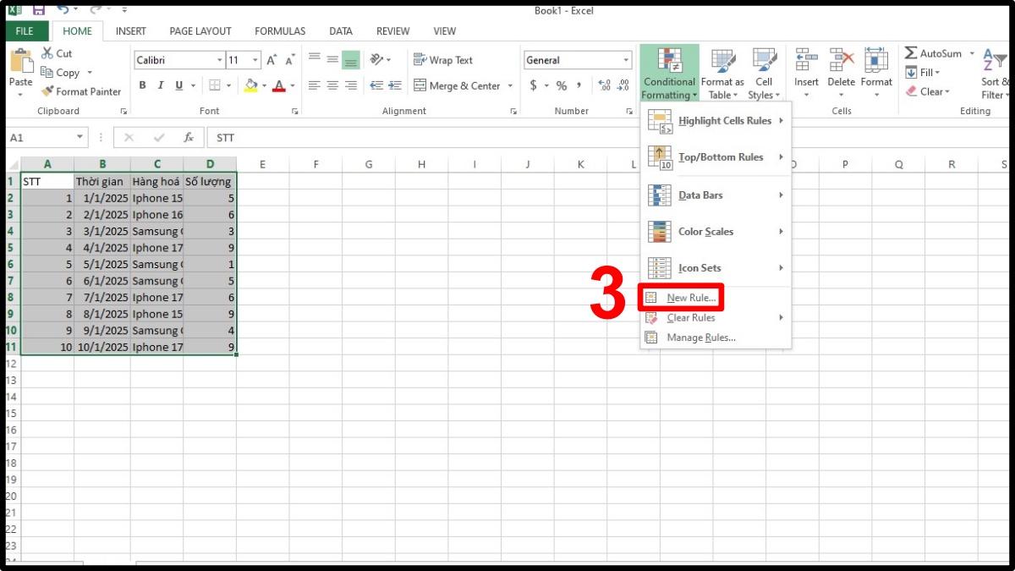Click the Format Painter brush icon

47,91
